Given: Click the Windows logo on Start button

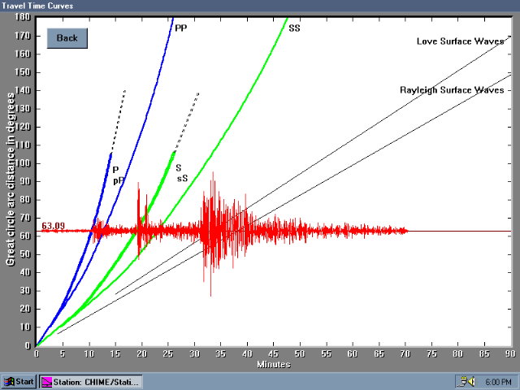Looking at the screenshot, I should pos(9,381).
